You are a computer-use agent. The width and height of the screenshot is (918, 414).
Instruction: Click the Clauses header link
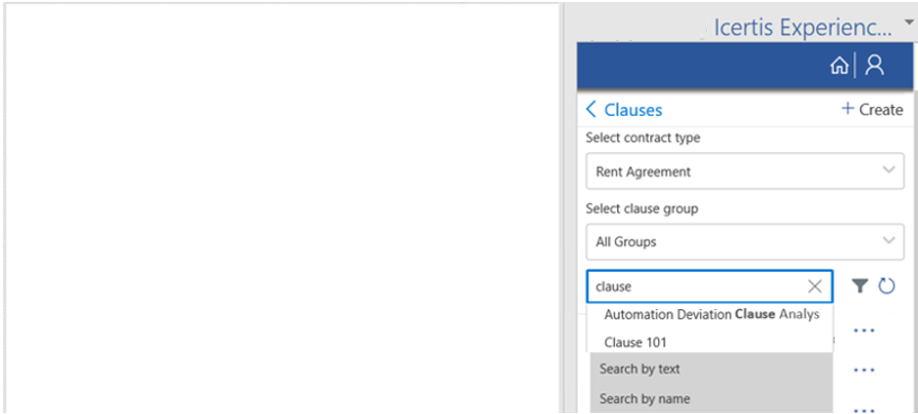[633, 110]
